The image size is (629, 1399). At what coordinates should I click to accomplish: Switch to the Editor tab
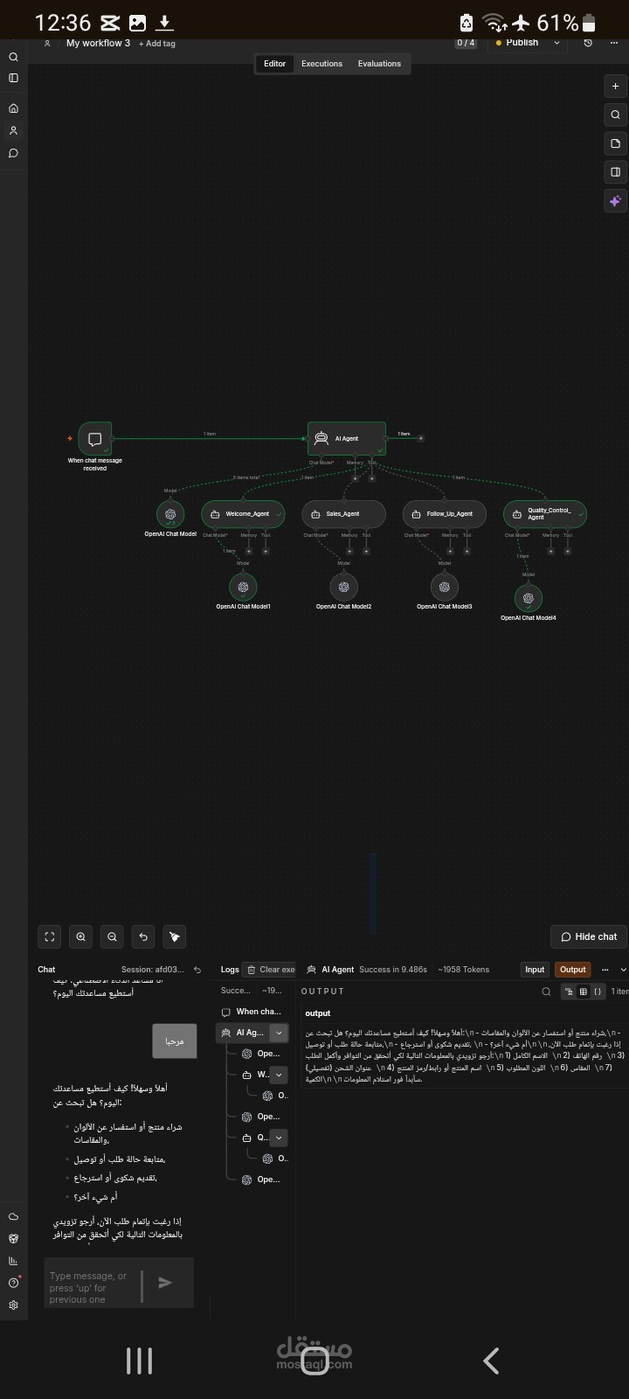tap(274, 64)
